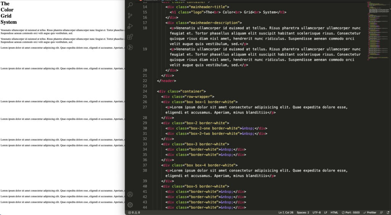This screenshot has width=391, height=215.
Task: Click the "box box-1 border-white" code line
Action: [x=199, y=102]
